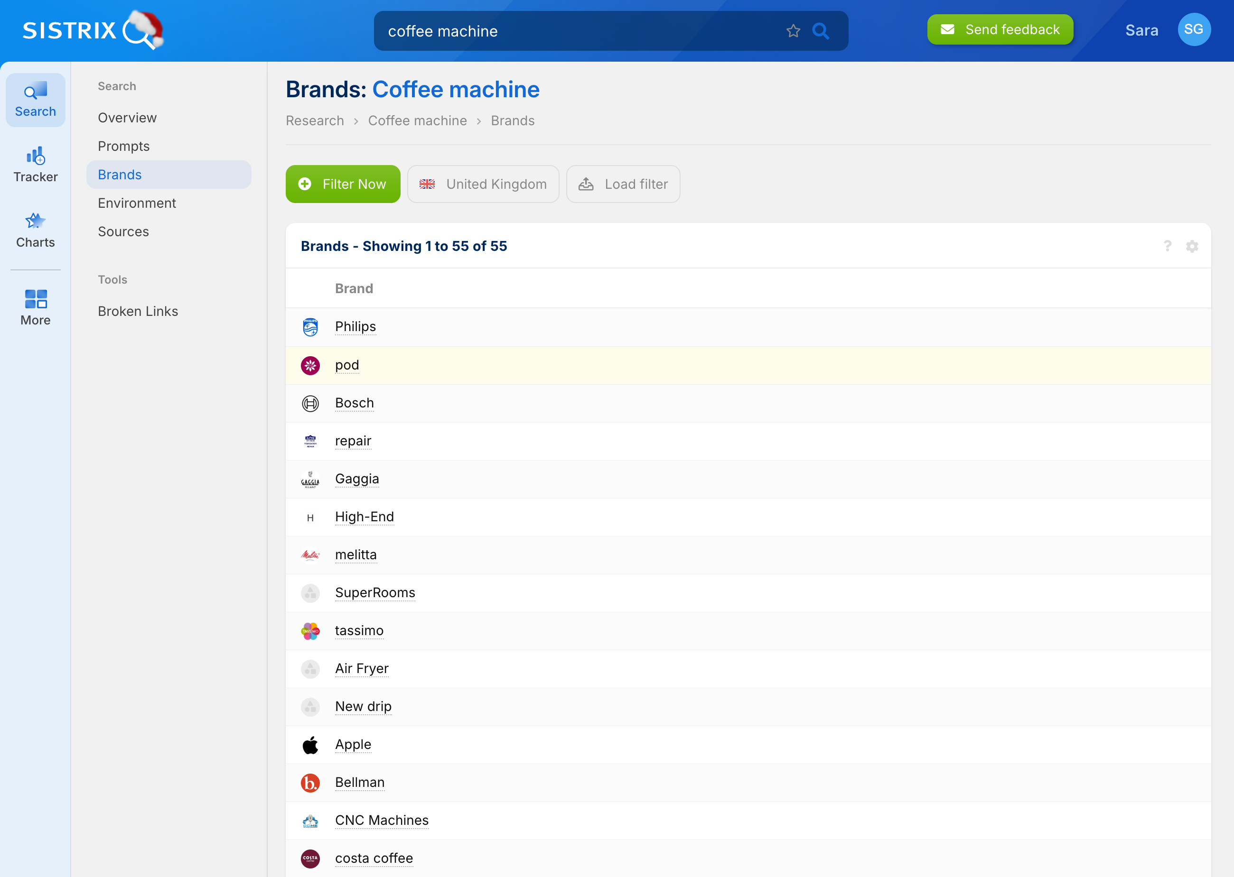
Task: Run the search with the magnifying glass button
Action: 821,31
